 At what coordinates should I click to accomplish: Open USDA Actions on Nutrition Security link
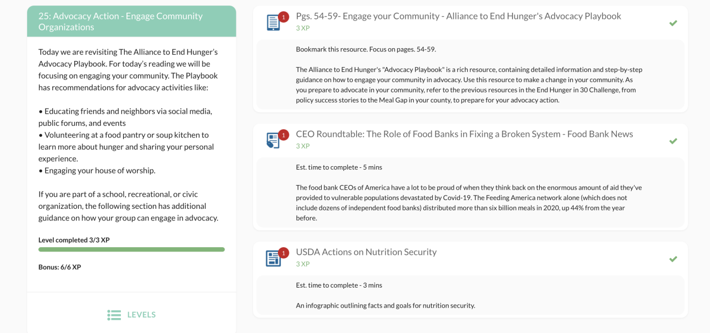point(366,252)
